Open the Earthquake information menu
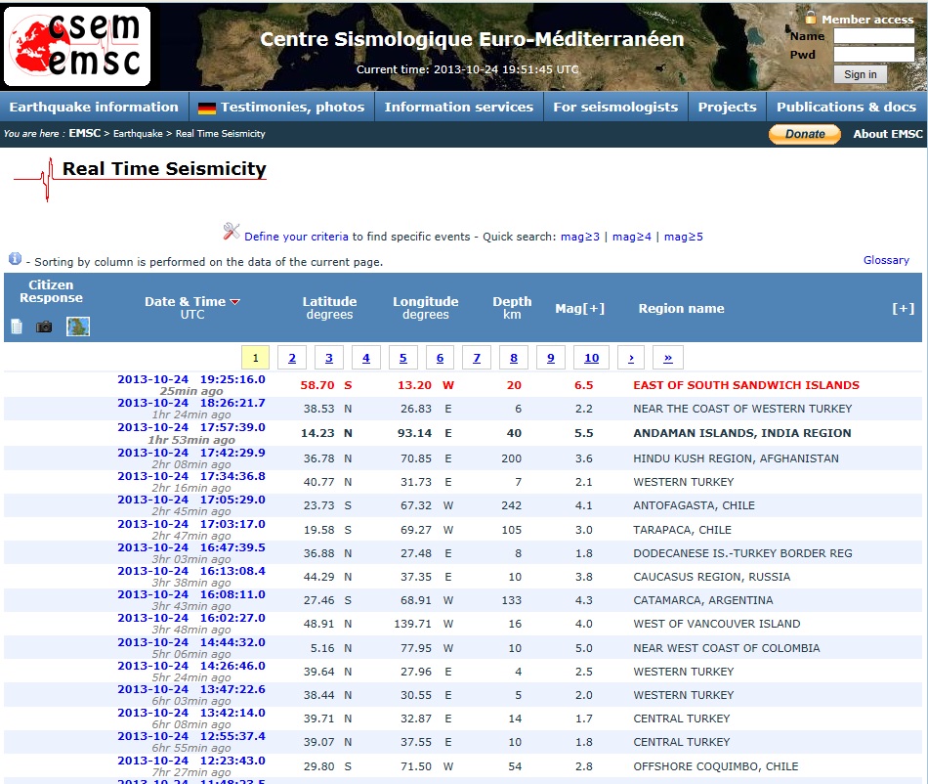 click(x=94, y=107)
